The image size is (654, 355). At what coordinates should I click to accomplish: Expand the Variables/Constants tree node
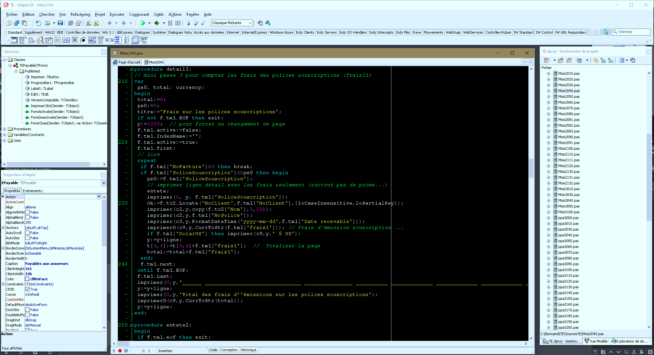pyautogui.click(x=4, y=135)
